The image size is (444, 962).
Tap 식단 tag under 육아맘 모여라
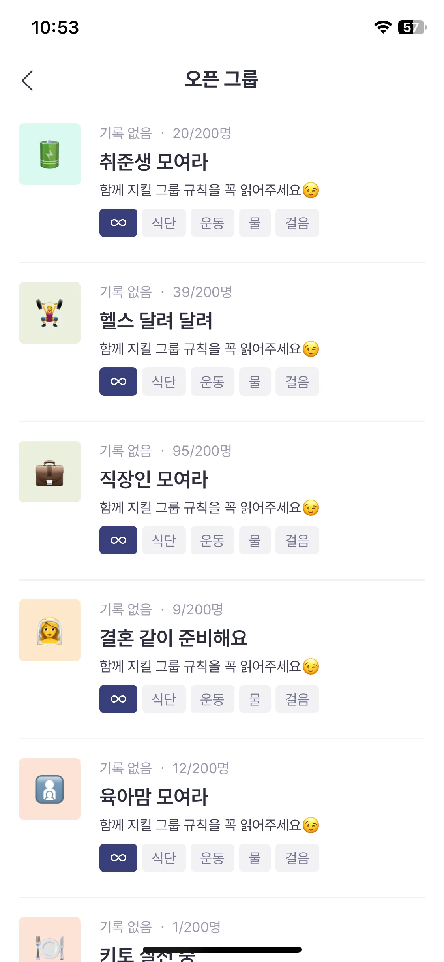(164, 858)
